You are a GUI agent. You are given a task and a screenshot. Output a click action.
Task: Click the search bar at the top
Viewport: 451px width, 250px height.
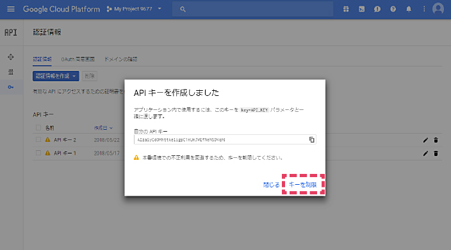[252, 9]
